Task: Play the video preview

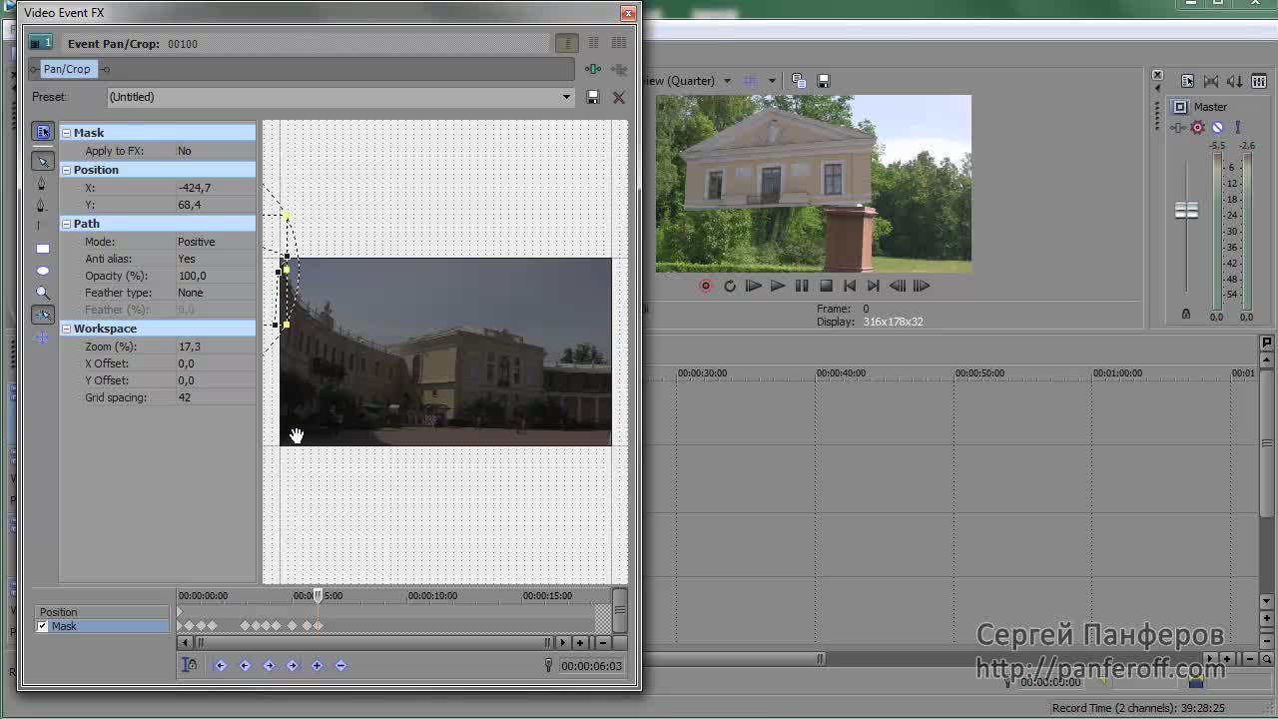Action: coord(777,286)
